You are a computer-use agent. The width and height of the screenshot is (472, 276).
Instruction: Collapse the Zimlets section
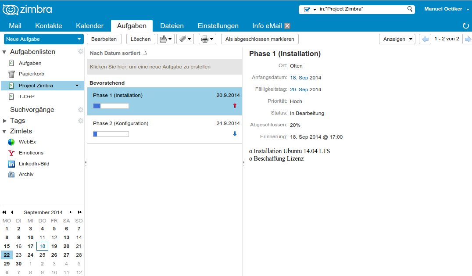tap(4, 132)
